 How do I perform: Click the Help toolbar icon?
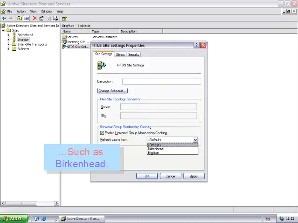click(64, 18)
